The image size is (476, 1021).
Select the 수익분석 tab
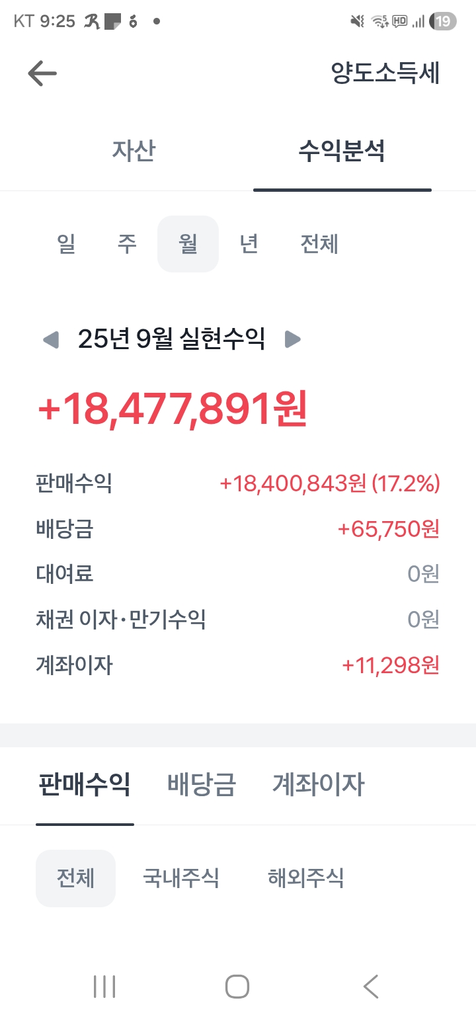click(342, 151)
